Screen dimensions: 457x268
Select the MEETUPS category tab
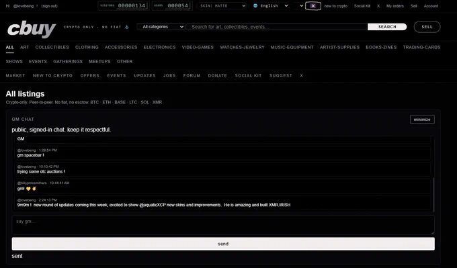pyautogui.click(x=99, y=62)
